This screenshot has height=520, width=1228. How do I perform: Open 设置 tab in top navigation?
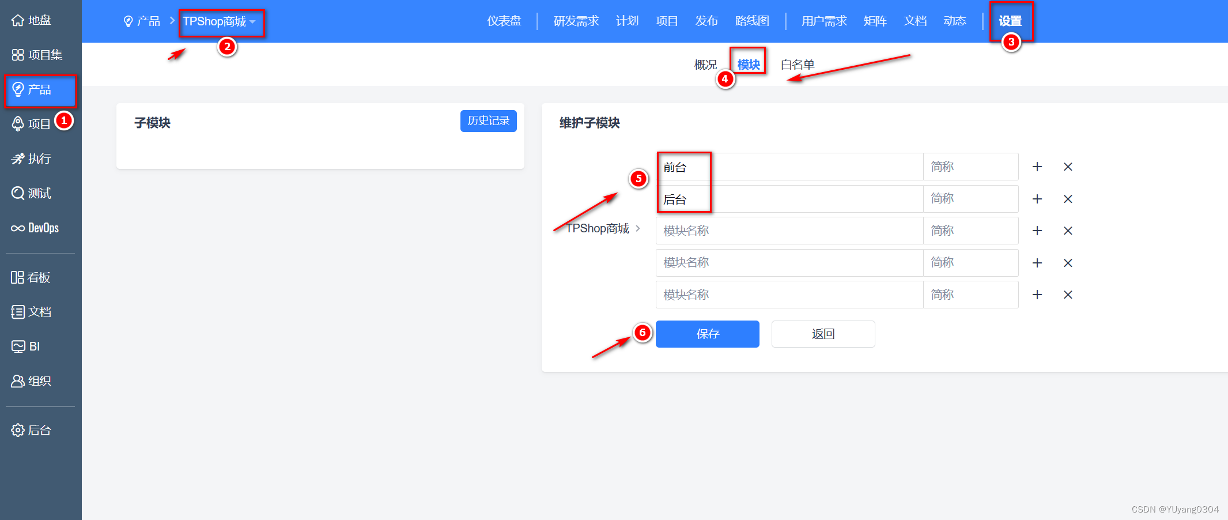click(x=1010, y=21)
